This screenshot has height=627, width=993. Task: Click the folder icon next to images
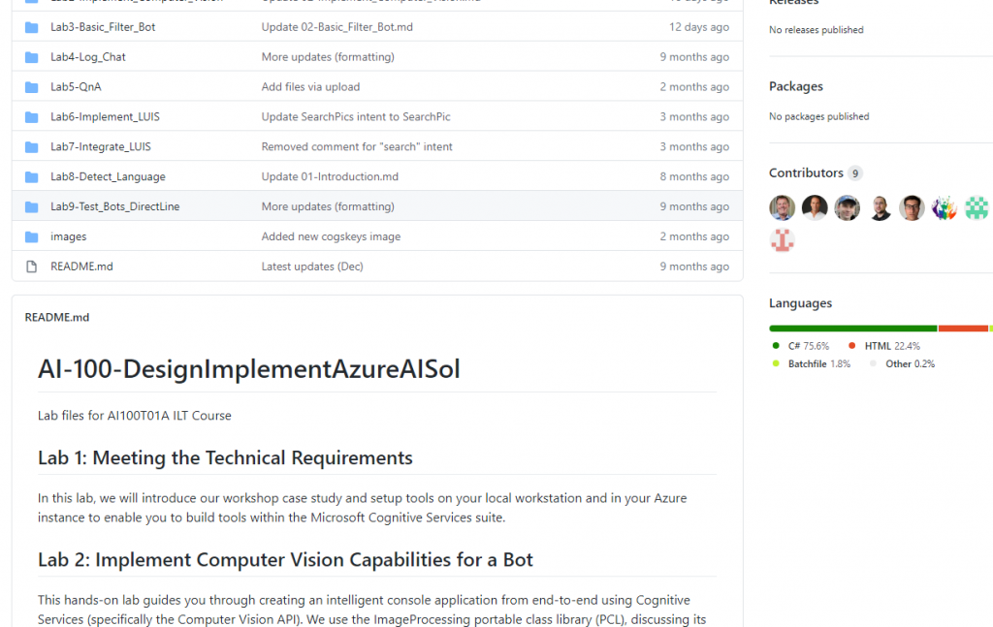(x=31, y=236)
